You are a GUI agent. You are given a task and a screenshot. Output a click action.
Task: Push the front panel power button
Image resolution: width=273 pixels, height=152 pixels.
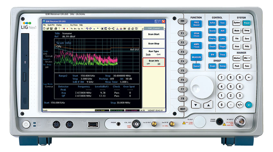pyautogui.click(x=26, y=124)
